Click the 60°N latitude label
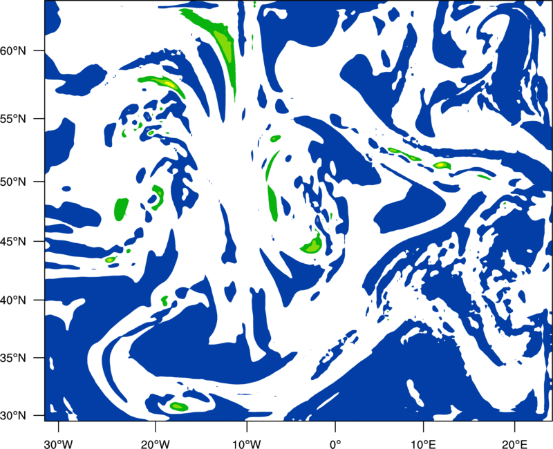The image size is (553, 449). pyautogui.click(x=13, y=50)
